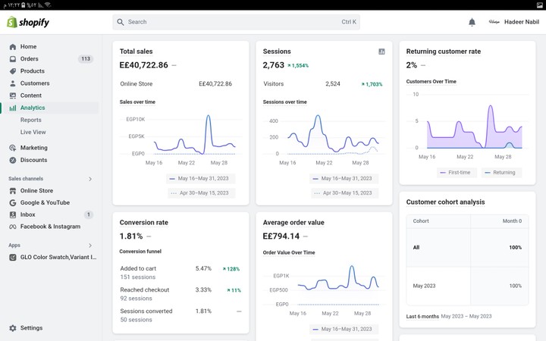Viewport: 546px width, 341px height.
Task: Click the Average order value title
Action: click(293, 222)
